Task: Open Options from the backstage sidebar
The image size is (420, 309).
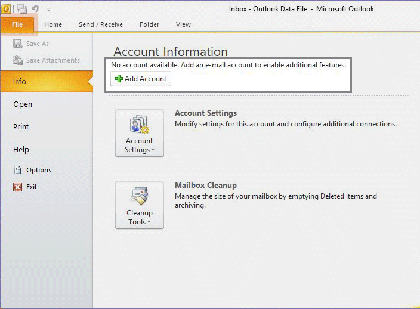Action: 38,170
